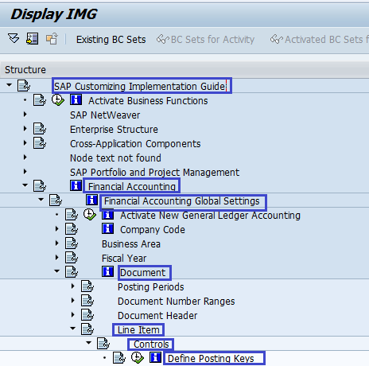Open documentation icon for Posting Periods row
This screenshot has height=366, width=369.
[87, 286]
